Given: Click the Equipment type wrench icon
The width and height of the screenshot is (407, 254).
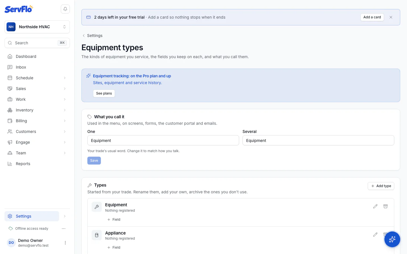Looking at the screenshot, I should [97, 207].
